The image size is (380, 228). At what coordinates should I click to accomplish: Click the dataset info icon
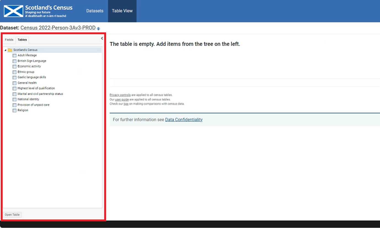[99, 29]
